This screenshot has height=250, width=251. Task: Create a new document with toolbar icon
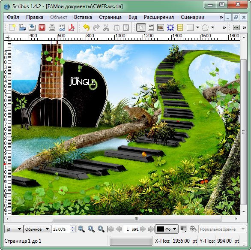(x=12, y=27)
